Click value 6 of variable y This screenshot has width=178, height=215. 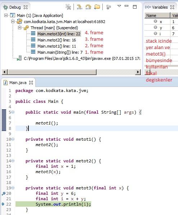[173, 28]
